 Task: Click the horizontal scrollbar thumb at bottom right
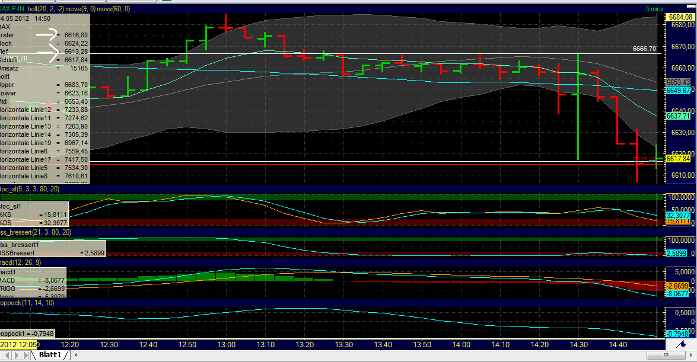click(666, 355)
